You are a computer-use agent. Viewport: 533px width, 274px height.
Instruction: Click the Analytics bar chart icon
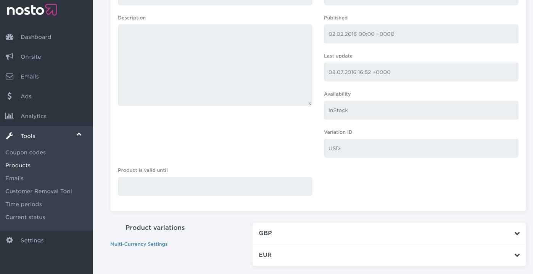(x=10, y=116)
